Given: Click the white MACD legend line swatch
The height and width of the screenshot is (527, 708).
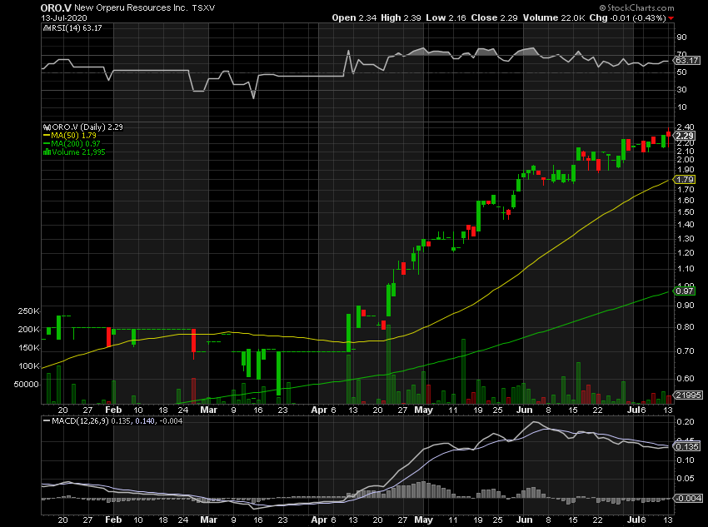Looking at the screenshot, I should click(x=47, y=420).
